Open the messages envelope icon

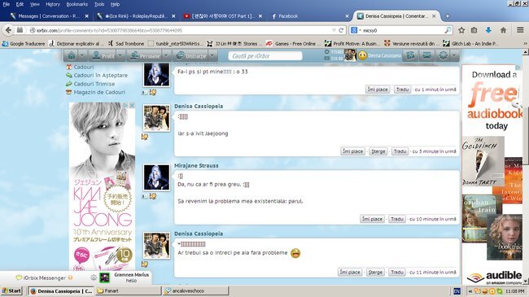[426, 55]
